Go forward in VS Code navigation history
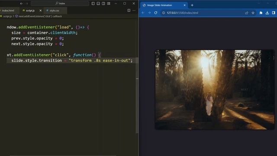The height and width of the screenshot is (156, 277). [x=27, y=3]
